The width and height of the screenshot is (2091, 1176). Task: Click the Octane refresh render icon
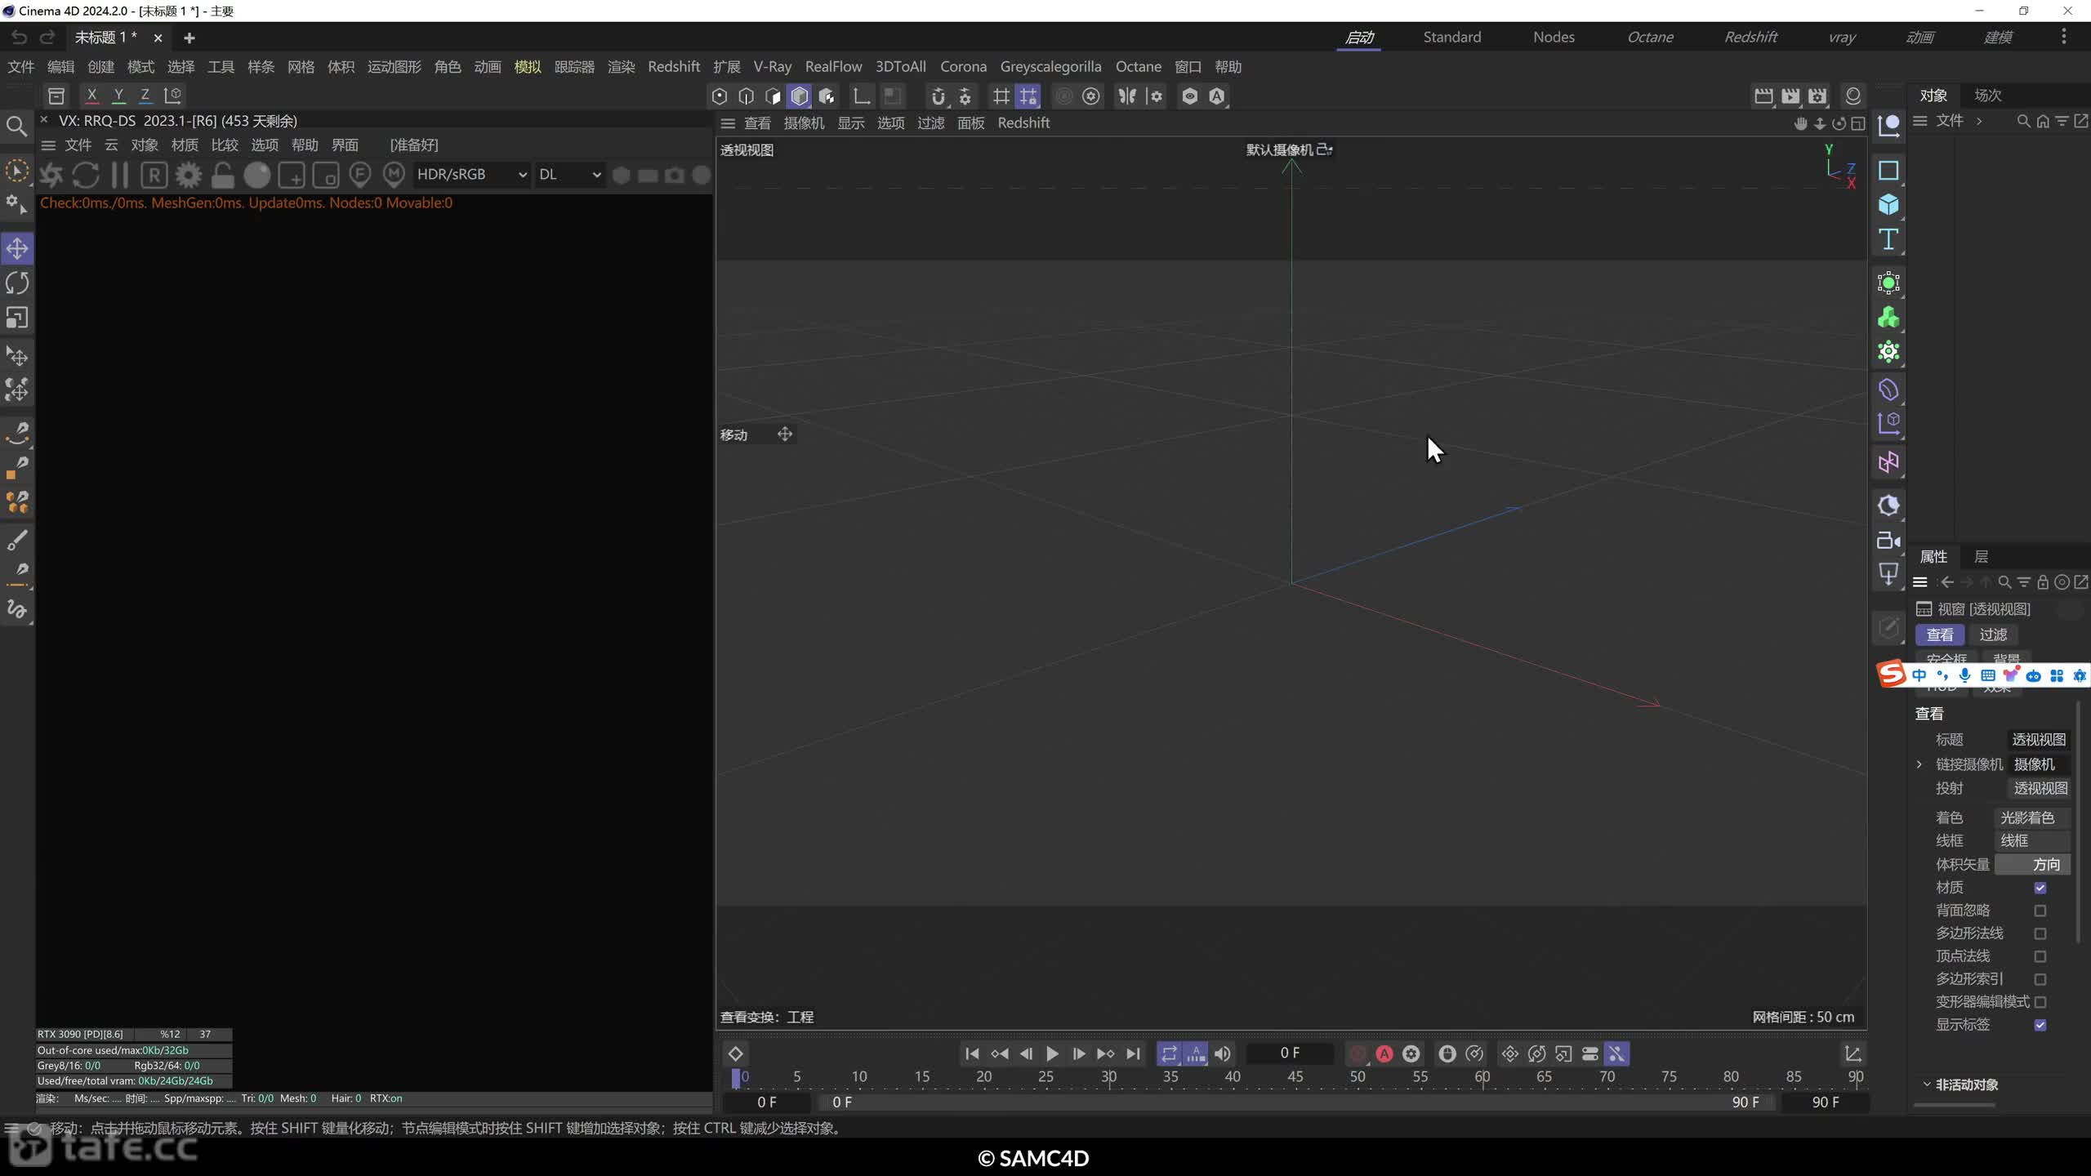pyautogui.click(x=86, y=175)
